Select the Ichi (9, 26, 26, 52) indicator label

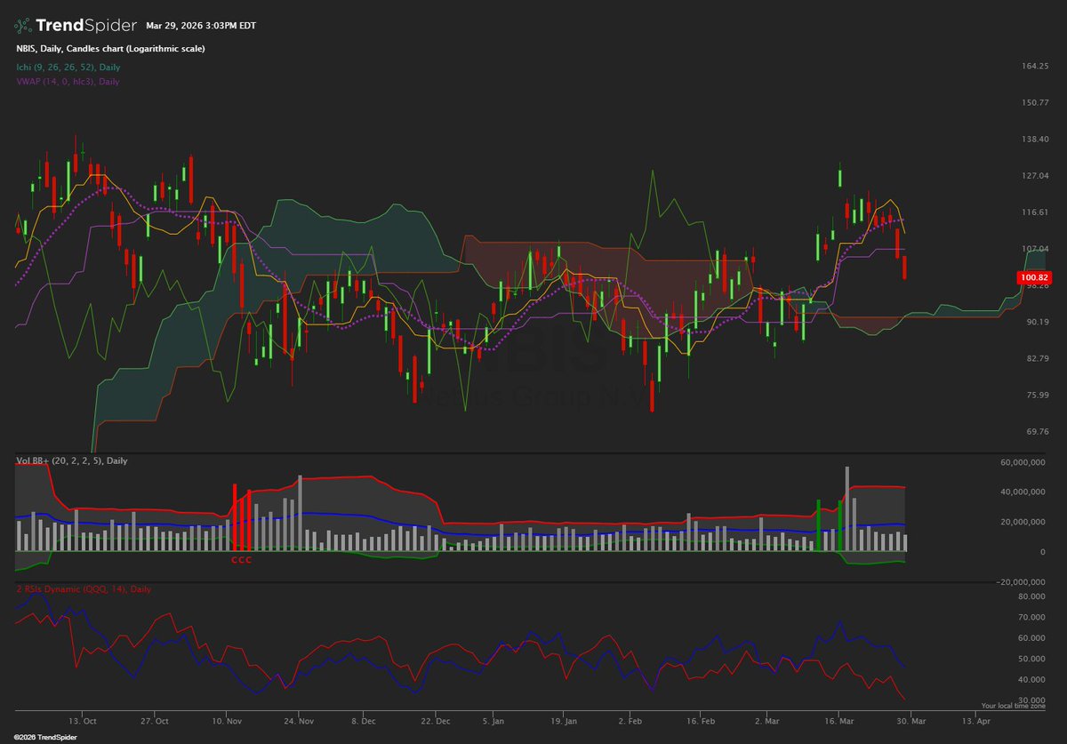68,67
